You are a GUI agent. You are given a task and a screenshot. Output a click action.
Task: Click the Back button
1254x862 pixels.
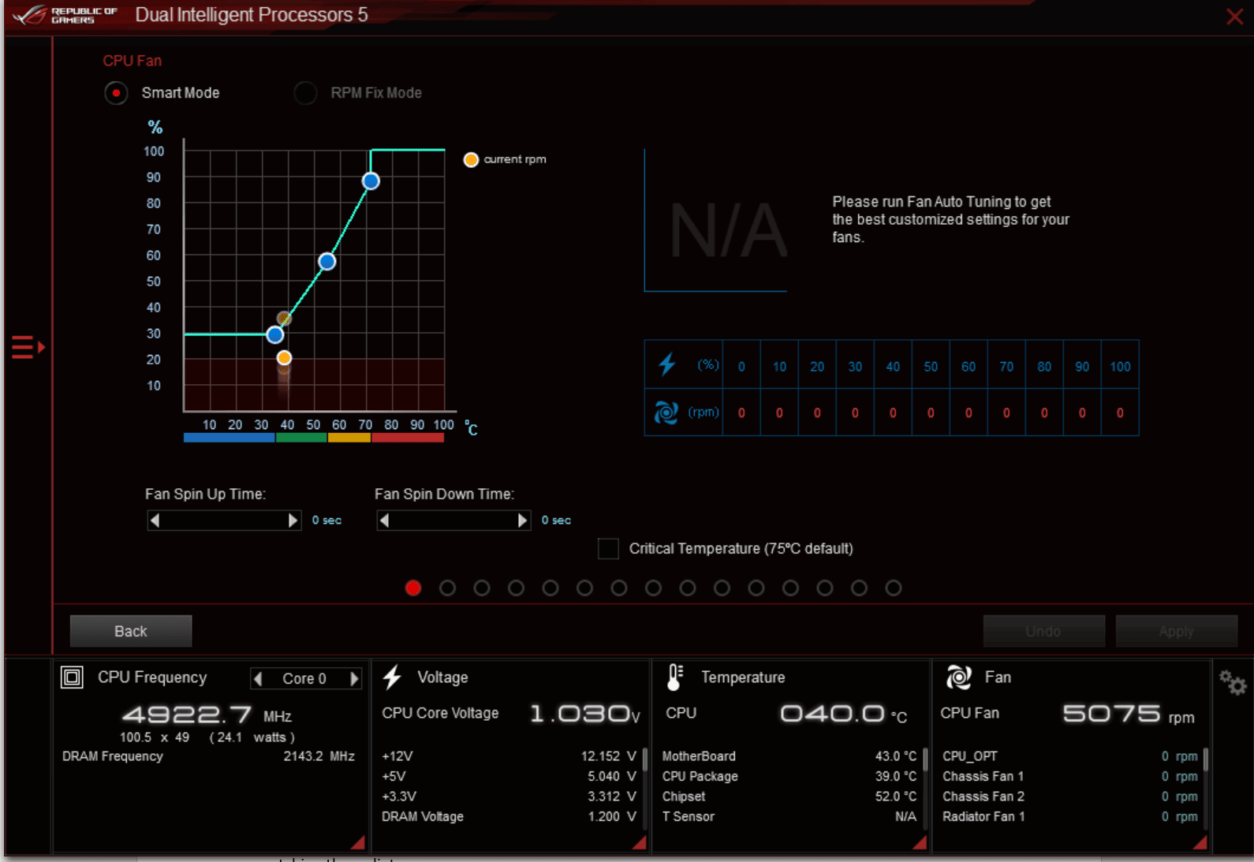point(131,631)
